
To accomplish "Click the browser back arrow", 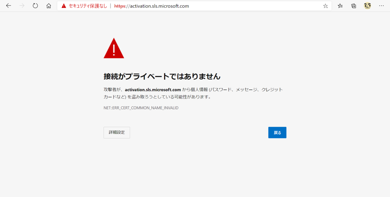I will (8, 6).
